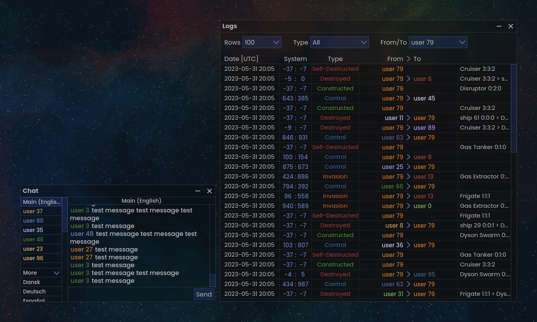Click system coordinates 96 : 558
The height and width of the screenshot is (322, 537).
(295, 196)
